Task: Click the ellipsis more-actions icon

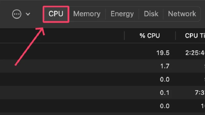Action: (x=17, y=14)
